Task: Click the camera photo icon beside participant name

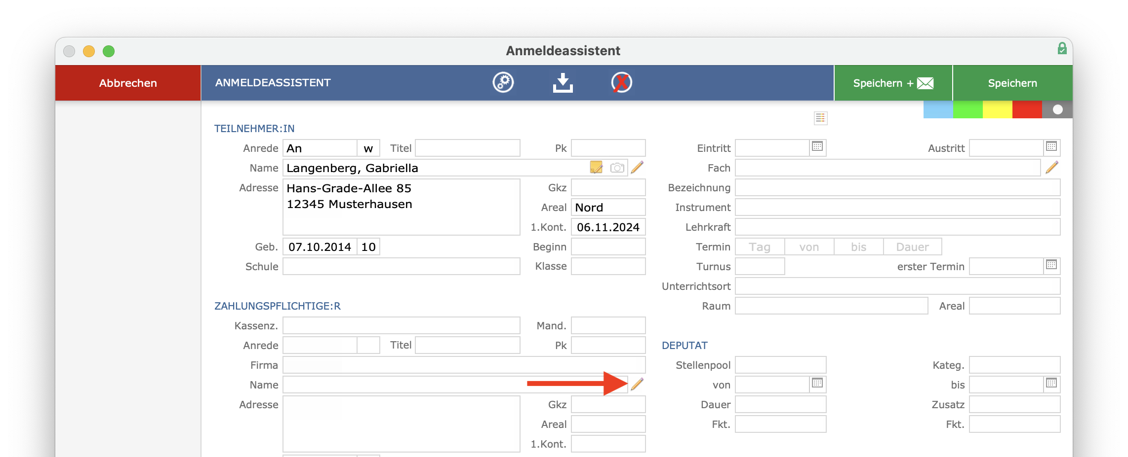Action: point(617,168)
